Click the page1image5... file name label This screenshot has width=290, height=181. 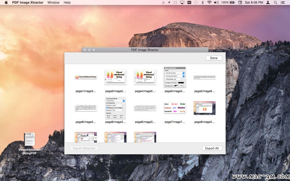click(86, 91)
